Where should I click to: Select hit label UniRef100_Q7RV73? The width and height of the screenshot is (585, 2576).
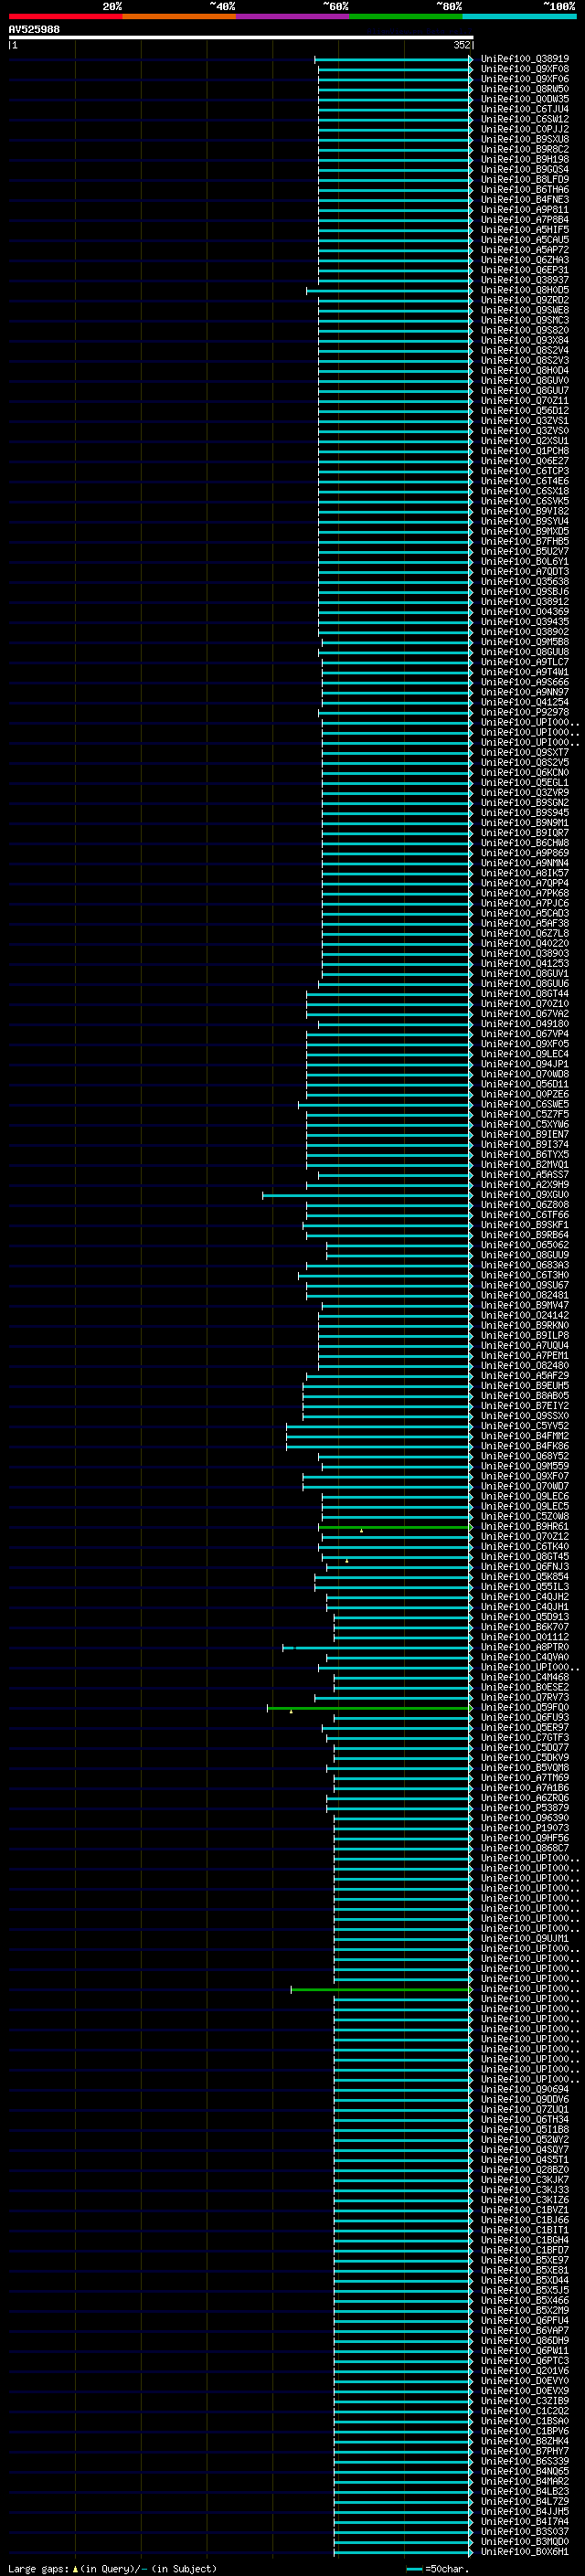coord(525,1697)
